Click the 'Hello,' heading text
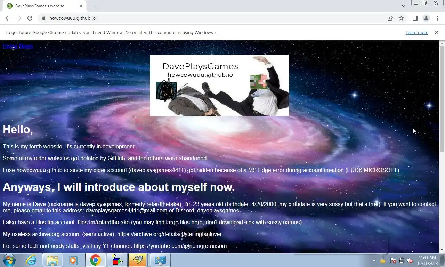Viewport: 445px width, 267px height. (x=18, y=129)
